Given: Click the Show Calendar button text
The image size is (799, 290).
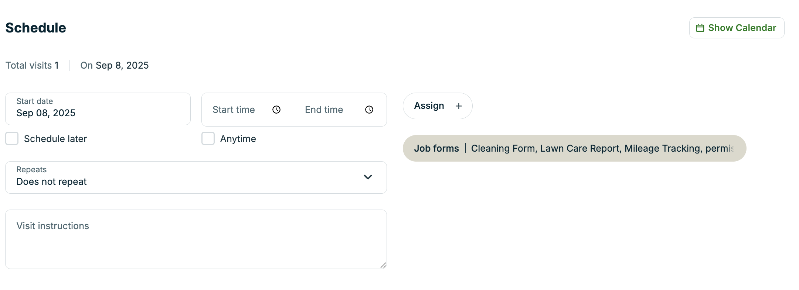Looking at the screenshot, I should click(x=742, y=28).
